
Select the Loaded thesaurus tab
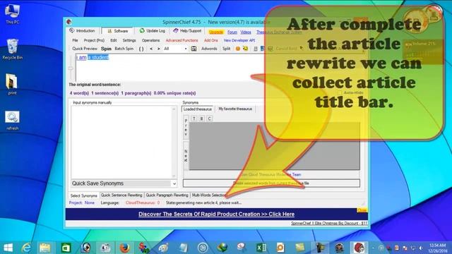[198, 109]
